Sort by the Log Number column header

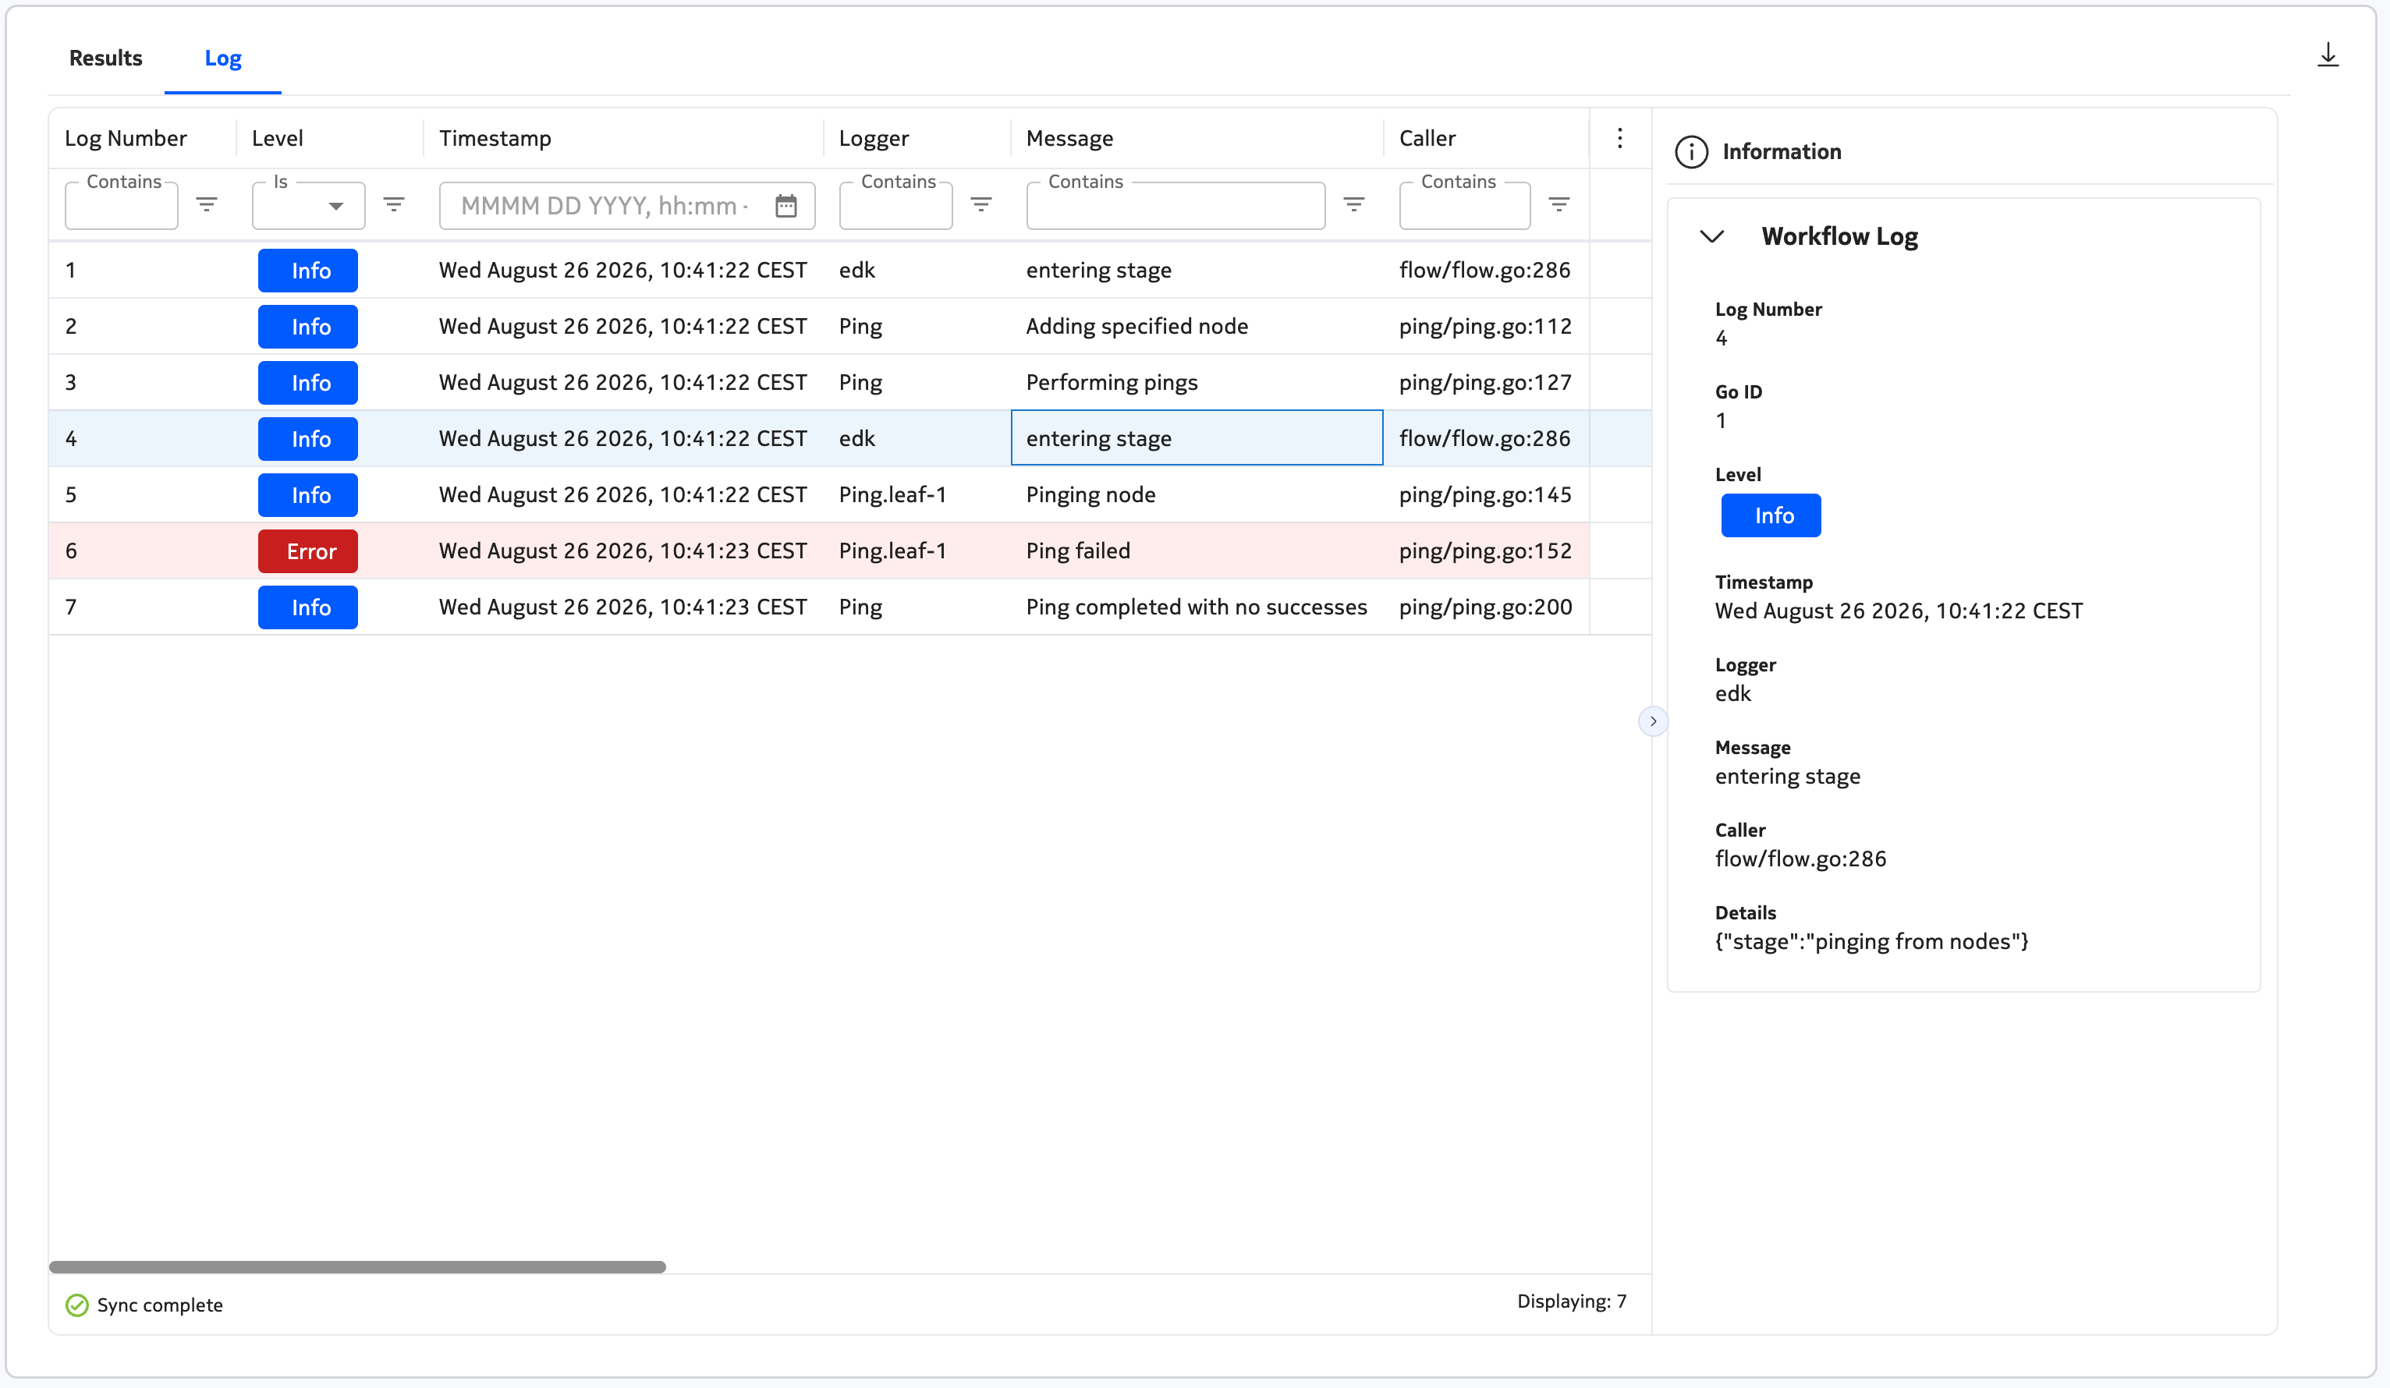[x=125, y=139]
